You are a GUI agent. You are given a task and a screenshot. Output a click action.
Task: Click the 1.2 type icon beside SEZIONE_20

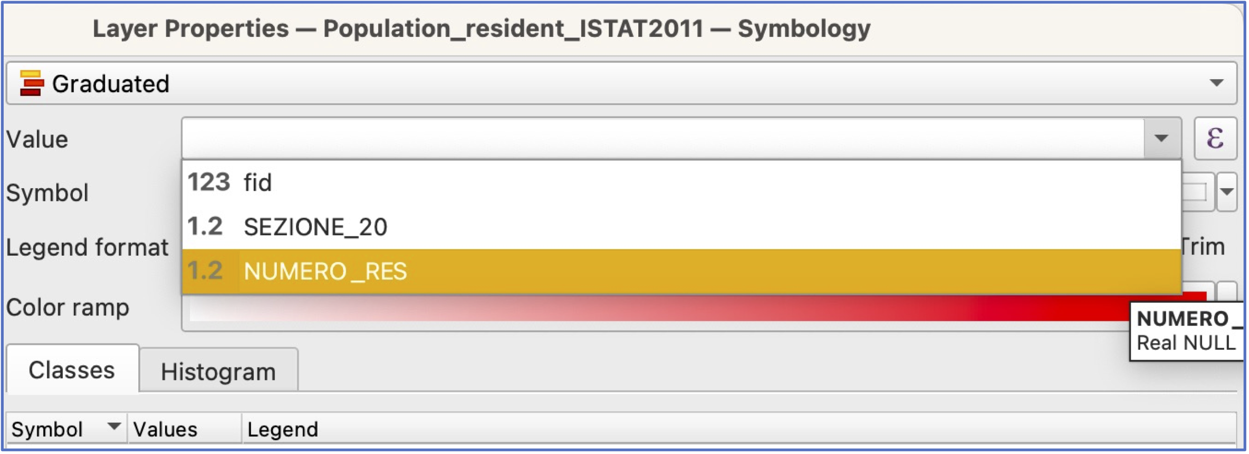[x=205, y=227]
